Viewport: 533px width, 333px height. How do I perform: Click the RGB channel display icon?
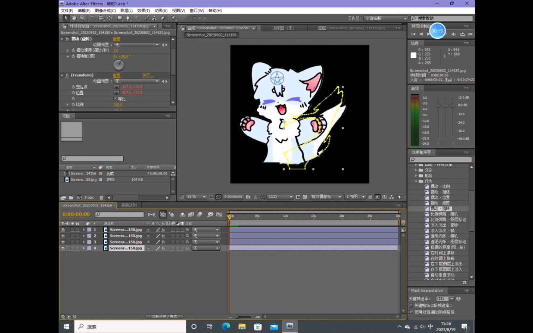tap(262, 197)
